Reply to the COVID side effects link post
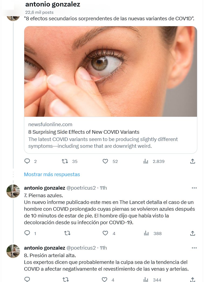Viewport: 207px width, 282px height. click(27, 161)
